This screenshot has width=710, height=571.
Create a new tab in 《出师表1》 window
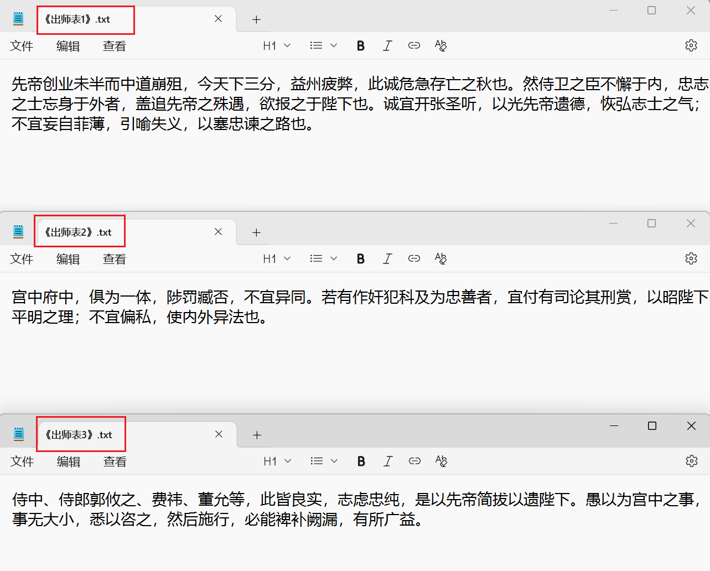256,19
